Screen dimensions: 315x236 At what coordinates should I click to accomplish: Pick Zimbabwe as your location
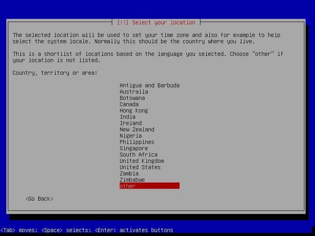[x=132, y=180]
